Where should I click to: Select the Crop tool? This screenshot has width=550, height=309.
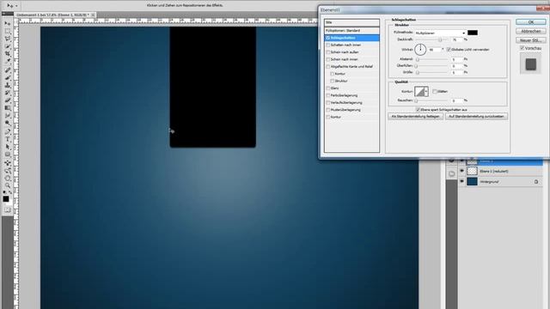pyautogui.click(x=8, y=54)
